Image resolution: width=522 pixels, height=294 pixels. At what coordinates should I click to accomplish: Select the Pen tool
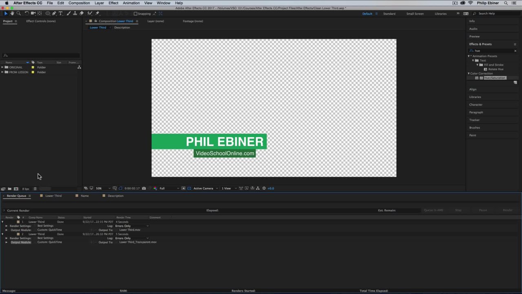click(54, 13)
